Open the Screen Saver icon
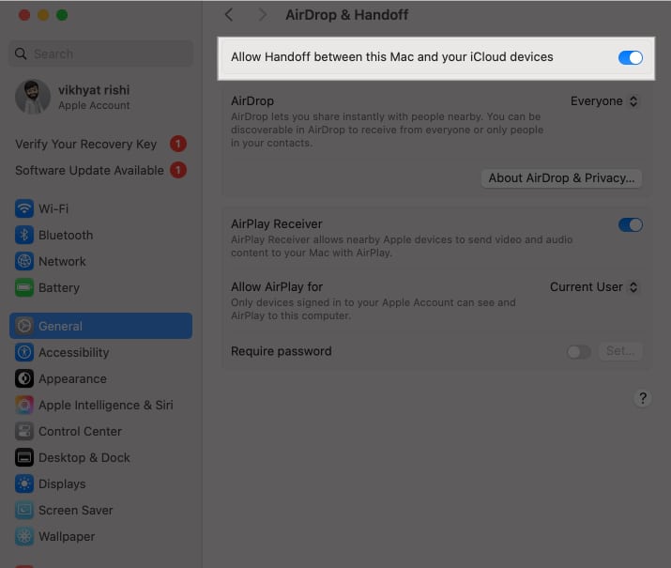Viewport: 671px width, 568px height. (24, 510)
